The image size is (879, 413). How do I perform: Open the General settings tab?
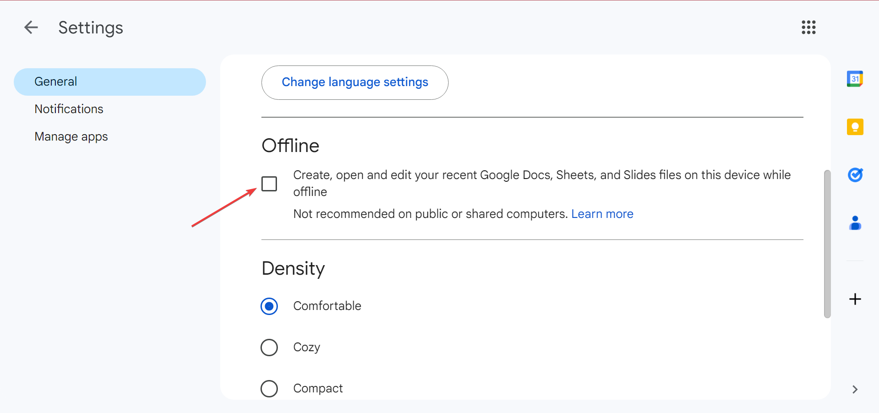tap(110, 82)
